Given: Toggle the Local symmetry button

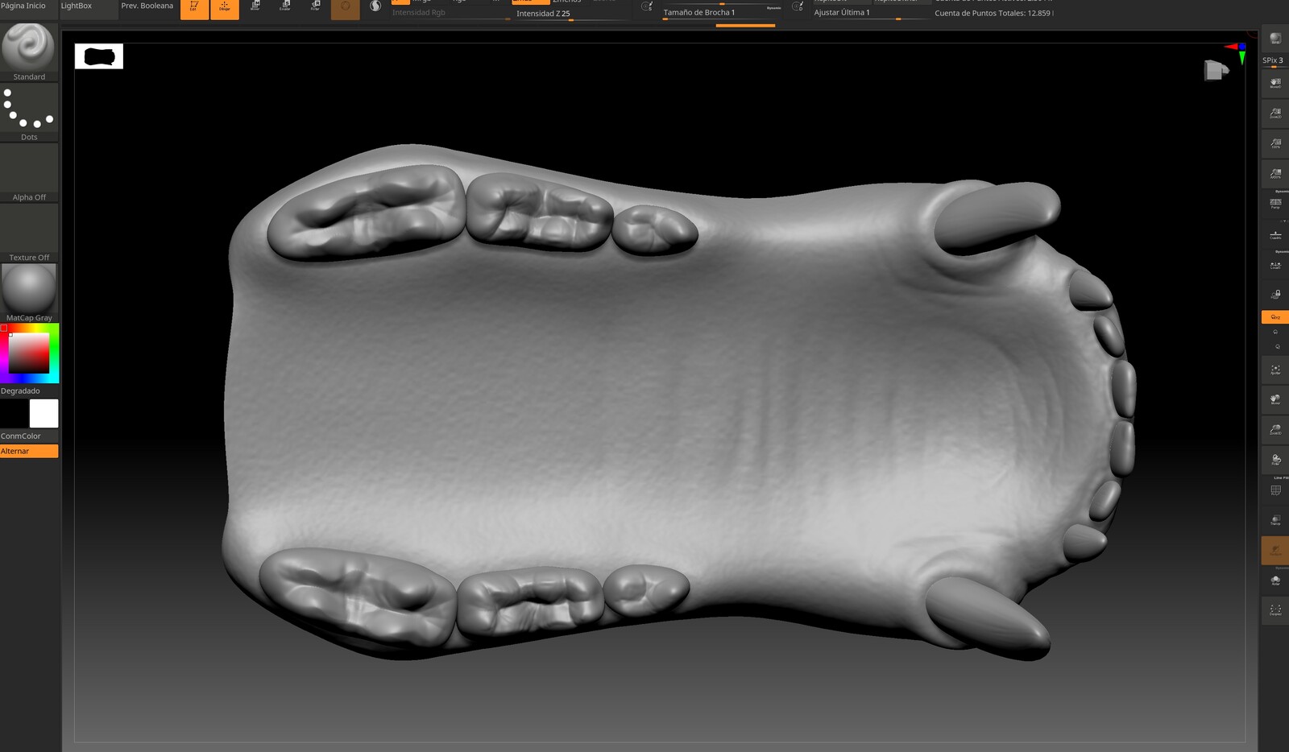Looking at the screenshot, I should [1275, 264].
